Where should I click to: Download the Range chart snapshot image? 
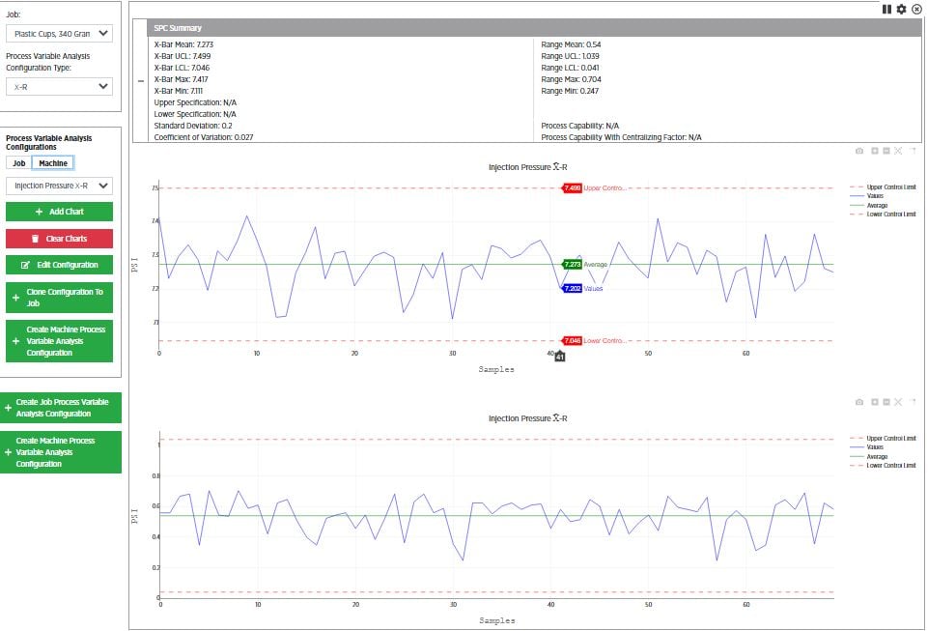859,401
